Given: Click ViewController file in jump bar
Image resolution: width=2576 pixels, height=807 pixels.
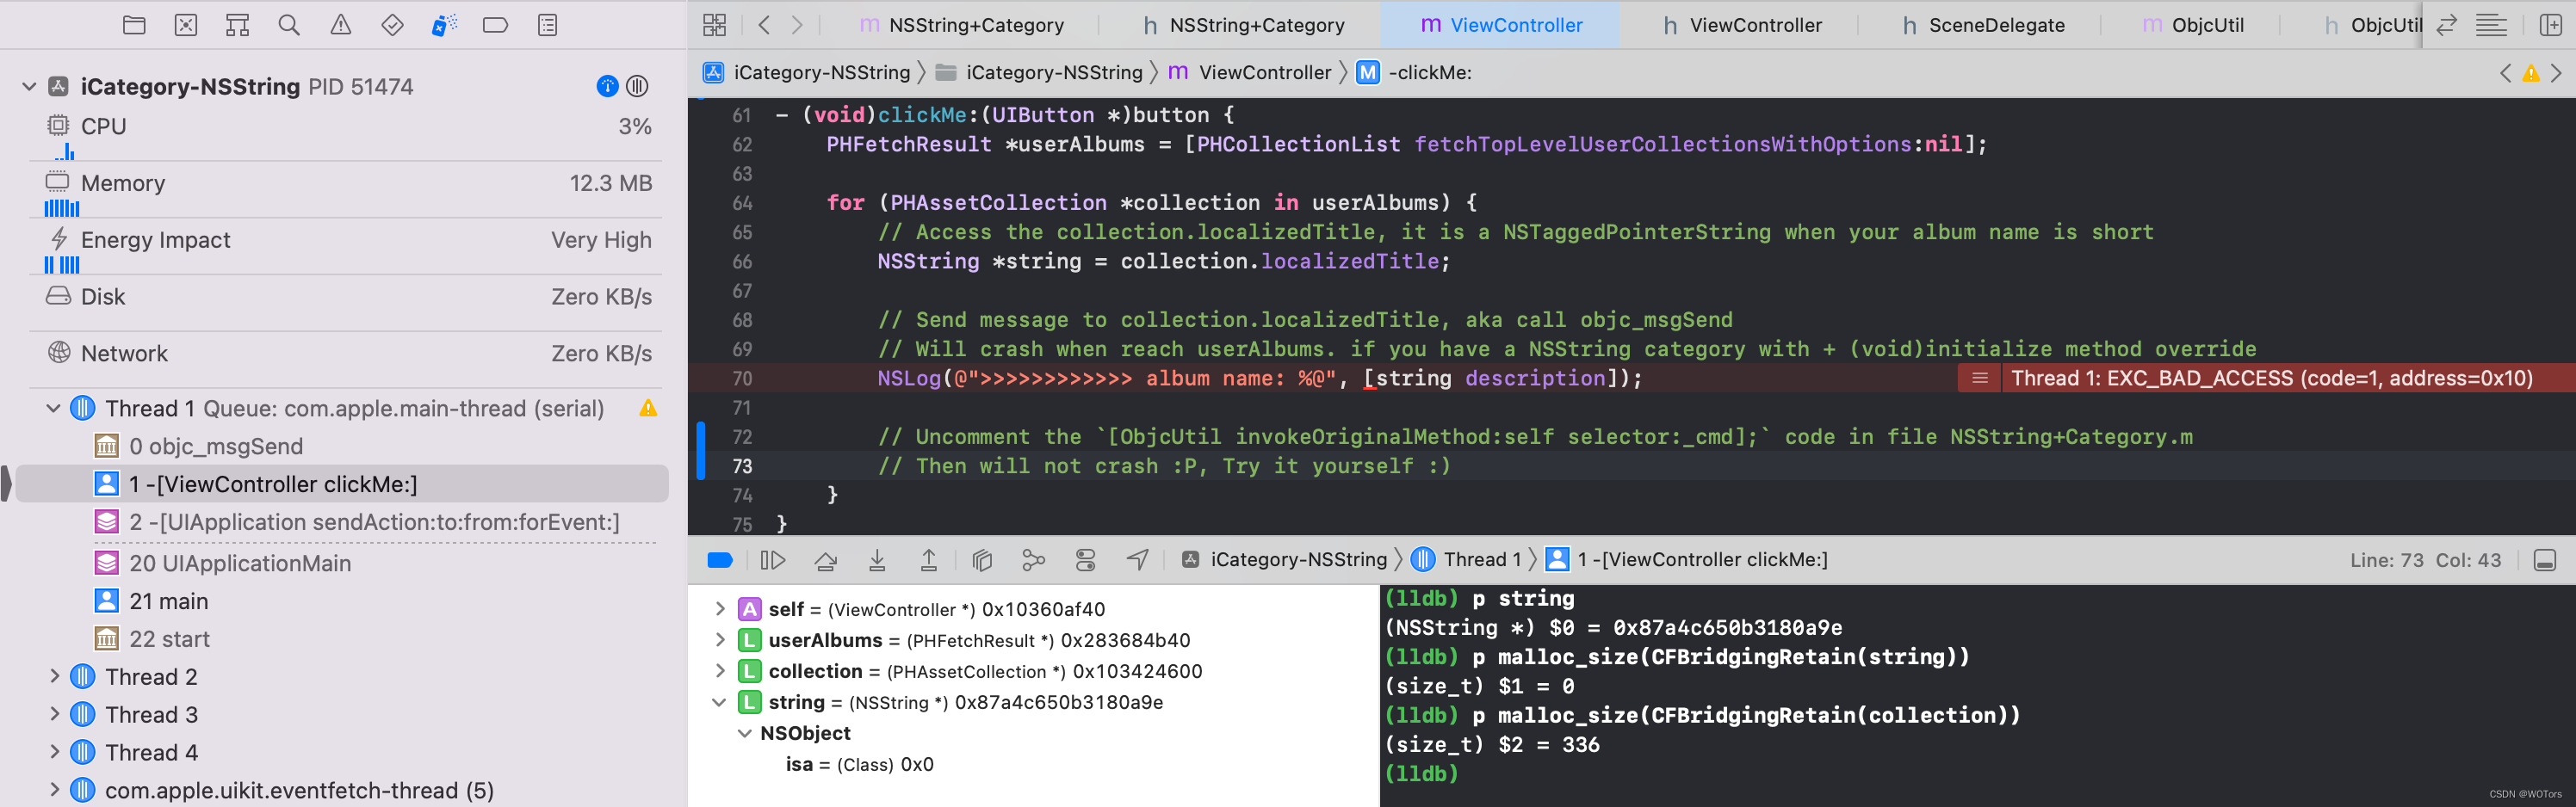Looking at the screenshot, I should 1250,73.
